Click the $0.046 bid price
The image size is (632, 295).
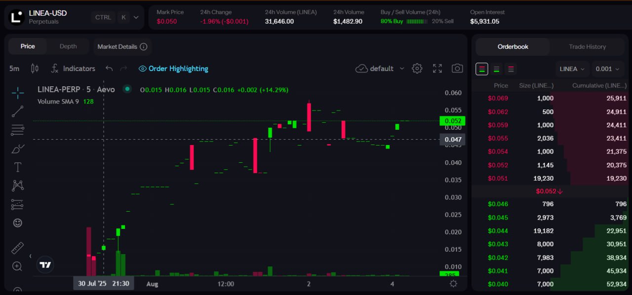(498, 204)
